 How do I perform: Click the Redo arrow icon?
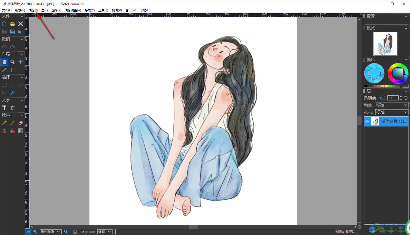12,47
